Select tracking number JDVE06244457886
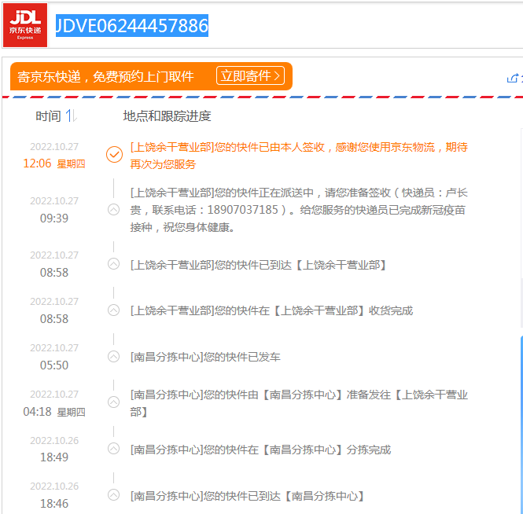Screen dimensions: 523x514 tap(132, 26)
